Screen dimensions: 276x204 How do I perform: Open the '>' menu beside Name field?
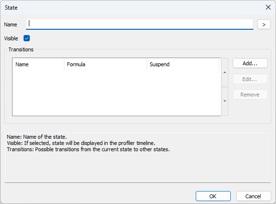263,24
